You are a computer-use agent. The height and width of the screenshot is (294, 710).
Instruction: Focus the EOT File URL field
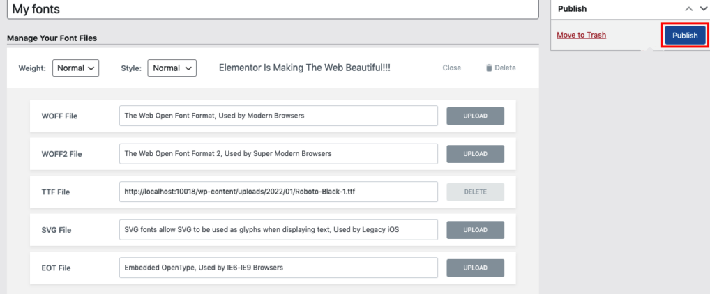coord(278,267)
